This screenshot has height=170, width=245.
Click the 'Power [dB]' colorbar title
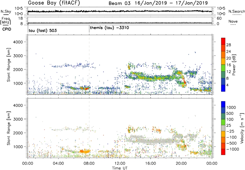tap(234, 65)
